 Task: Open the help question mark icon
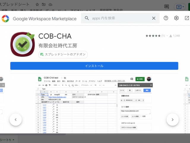(x=166, y=18)
